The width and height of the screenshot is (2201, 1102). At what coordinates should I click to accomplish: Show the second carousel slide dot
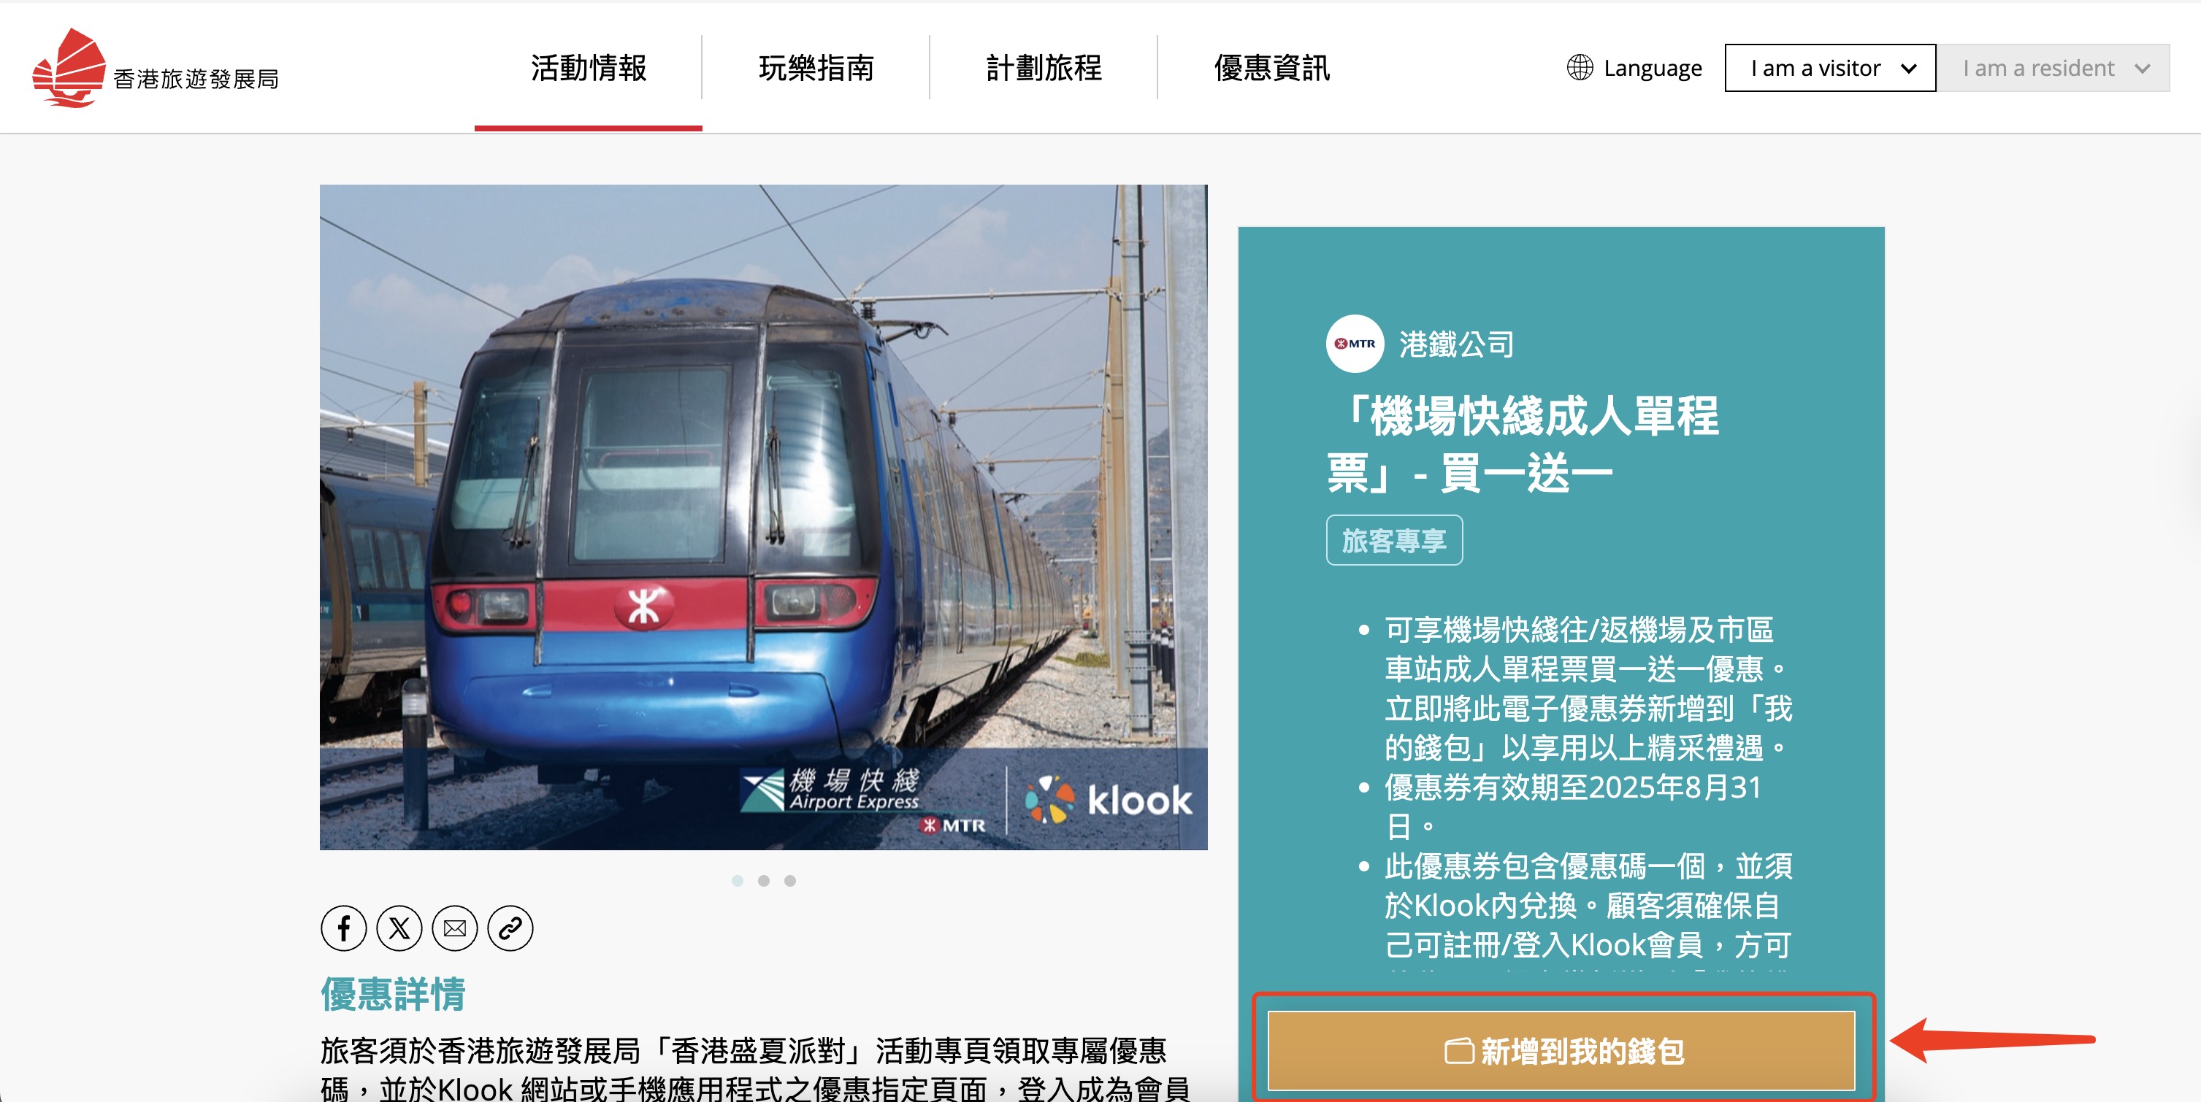[x=764, y=880]
